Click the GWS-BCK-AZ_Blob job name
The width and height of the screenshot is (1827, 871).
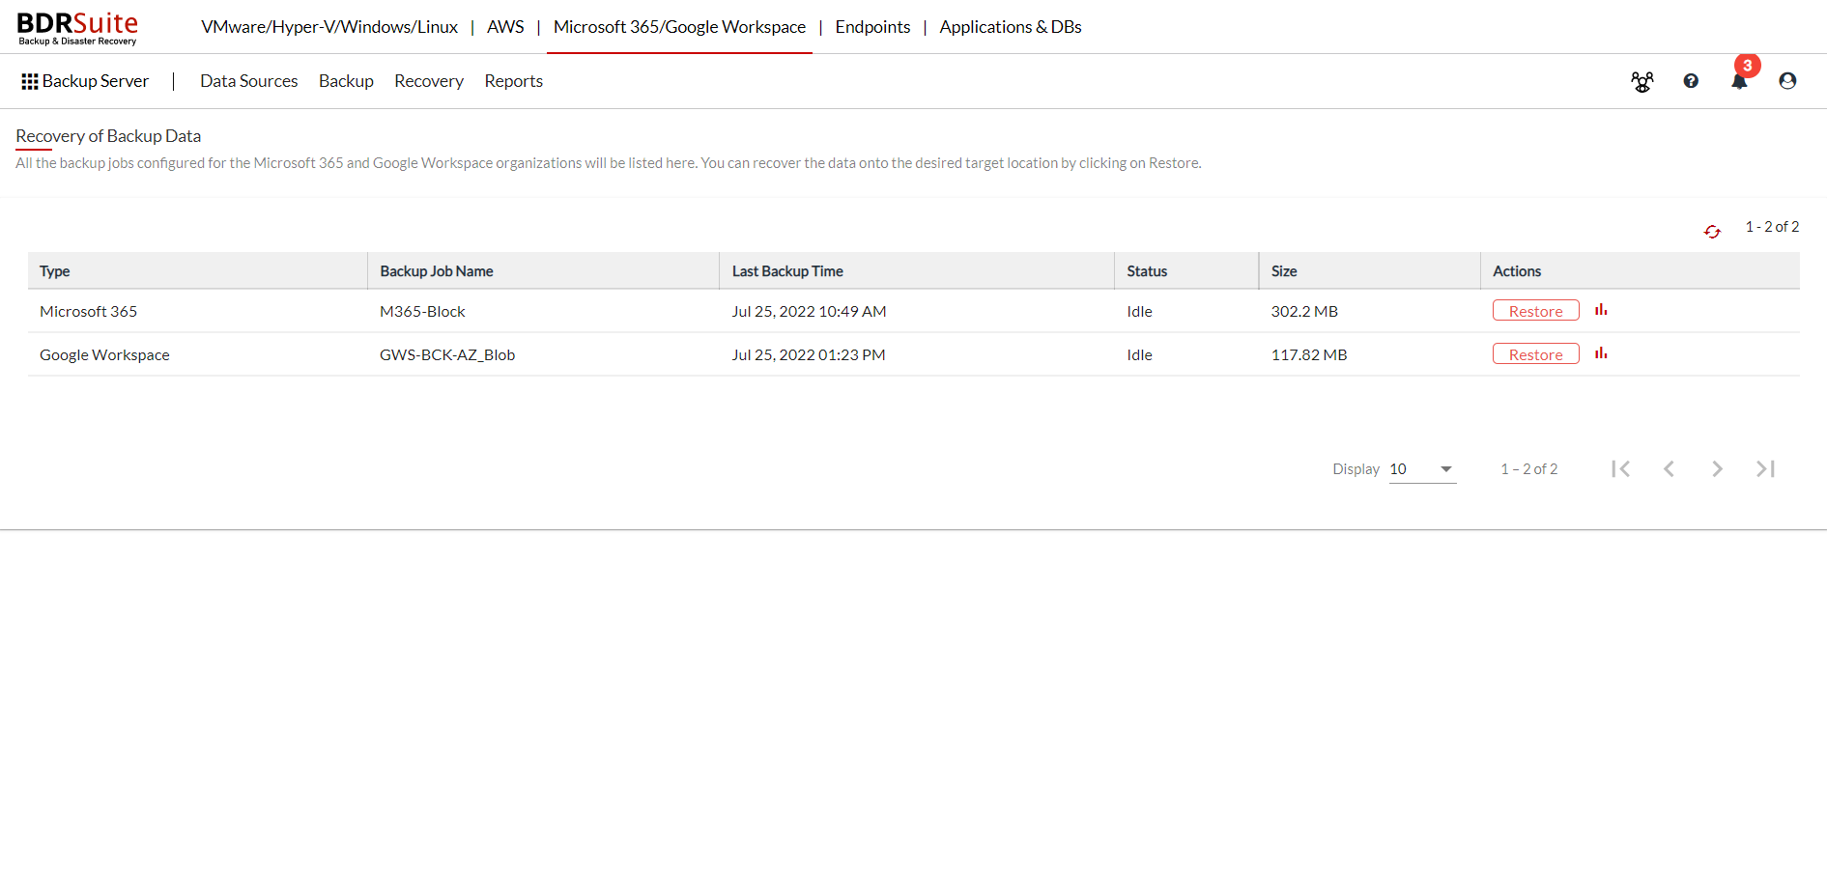click(447, 354)
